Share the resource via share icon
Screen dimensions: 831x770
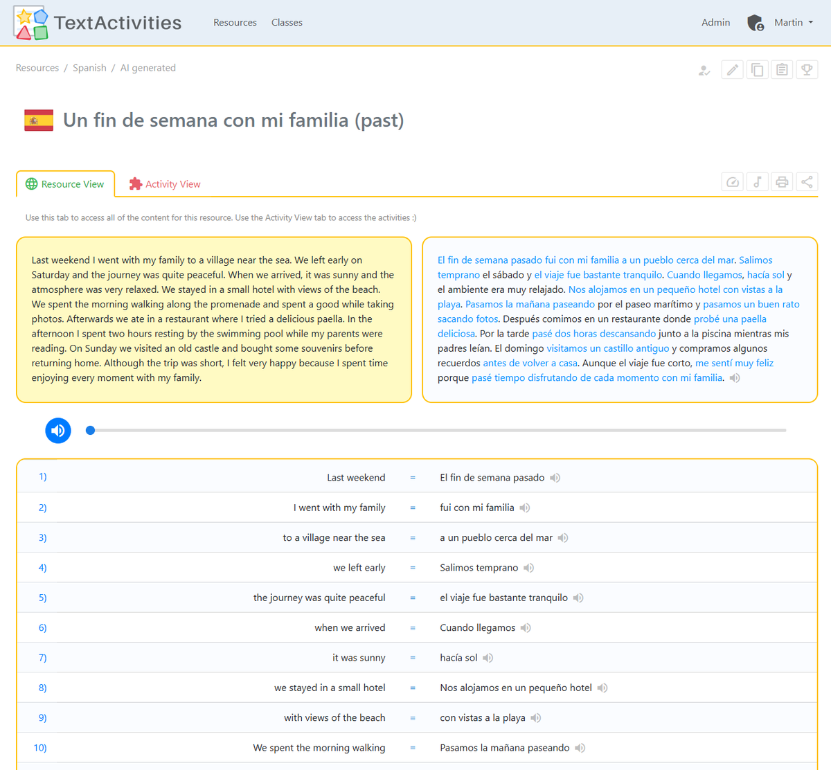pos(807,182)
